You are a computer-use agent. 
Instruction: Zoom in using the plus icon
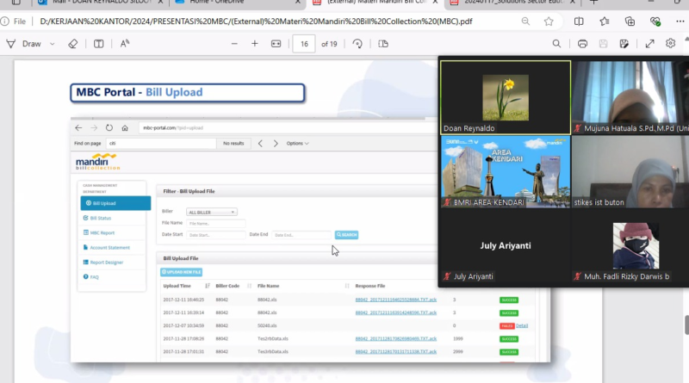(254, 43)
